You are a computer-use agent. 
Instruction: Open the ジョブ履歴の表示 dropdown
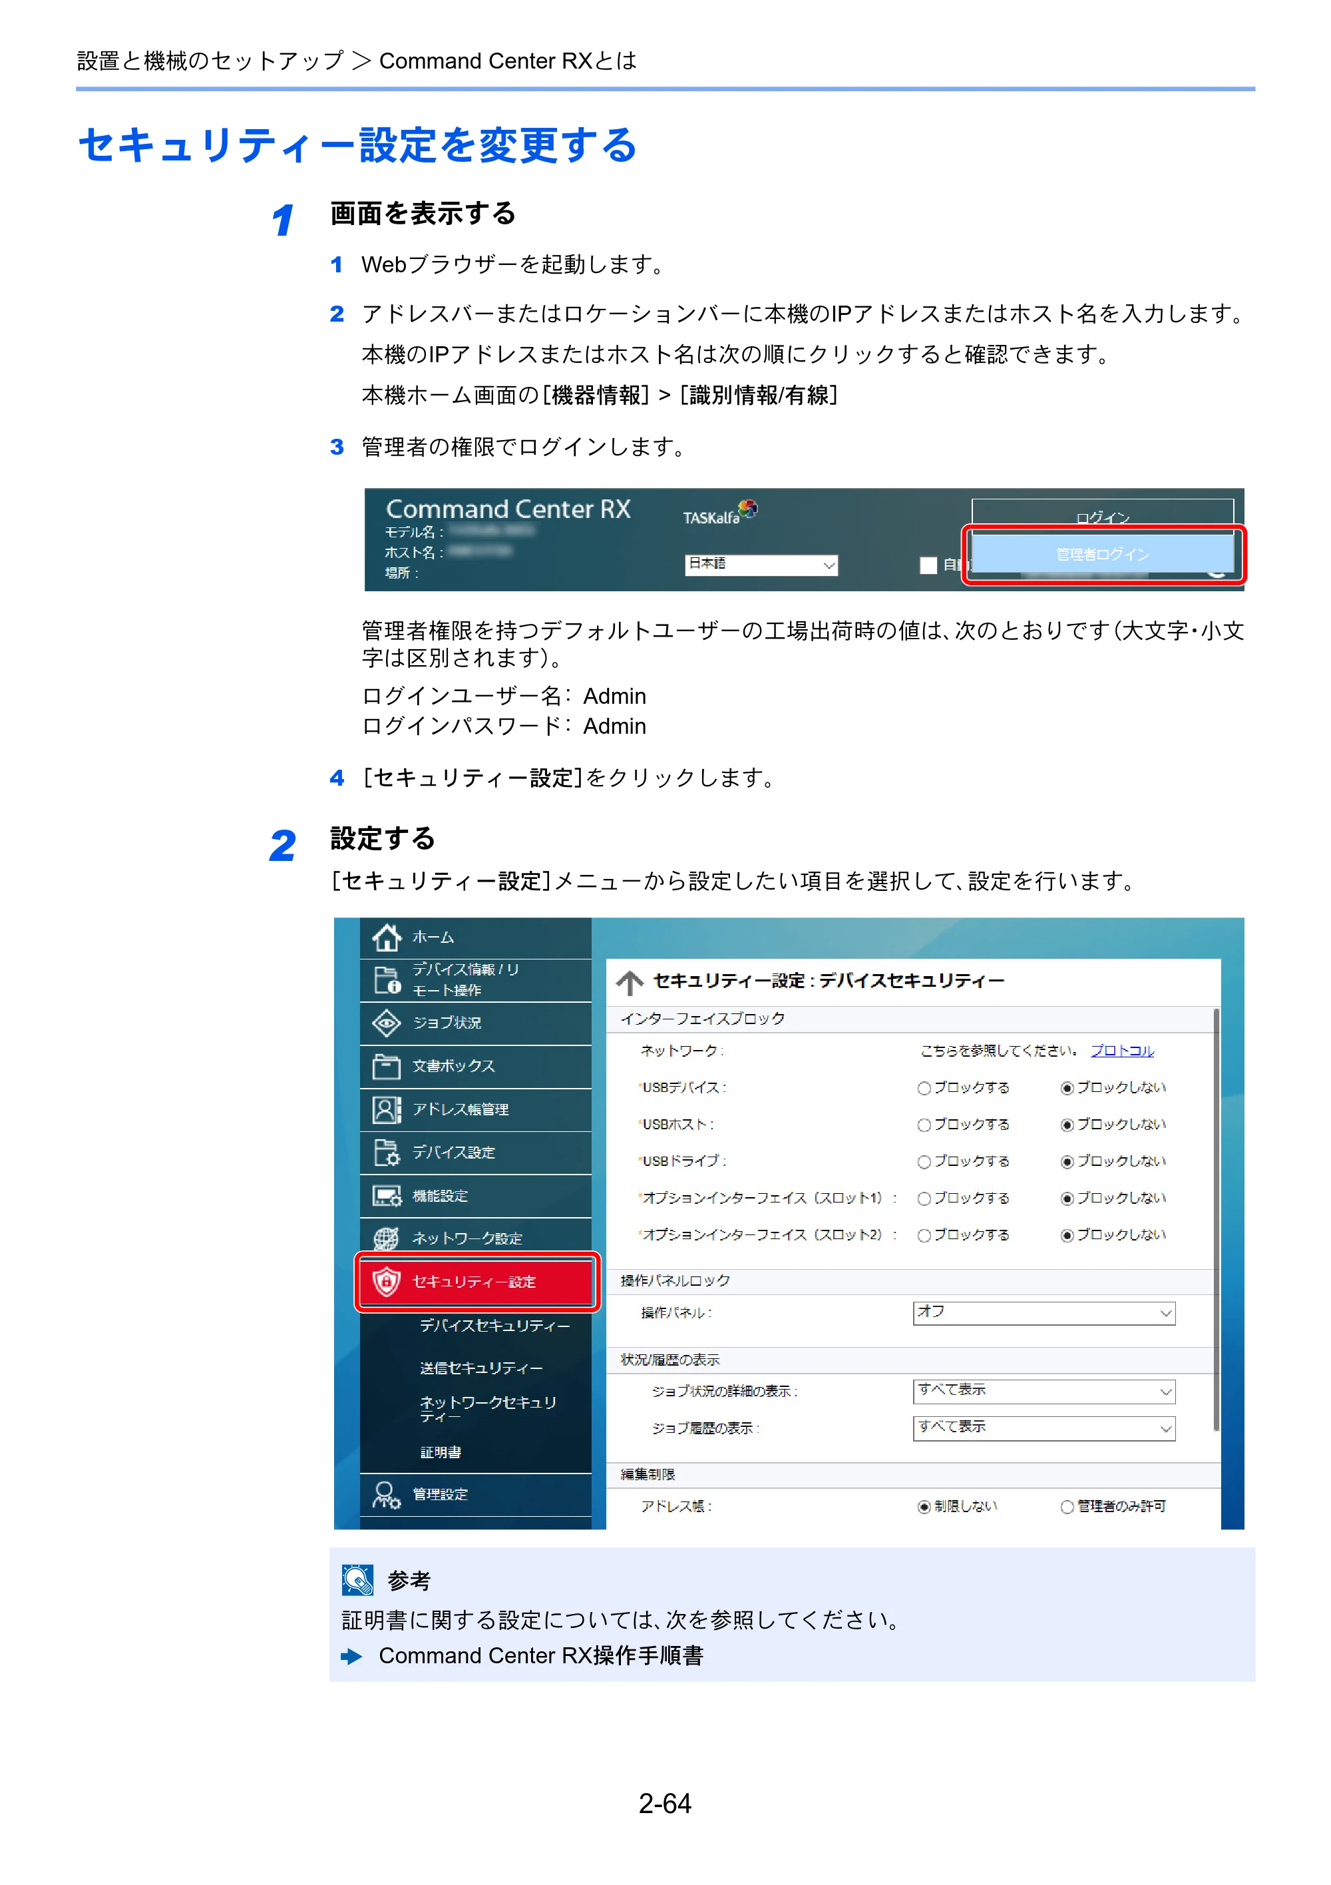click(1044, 1428)
